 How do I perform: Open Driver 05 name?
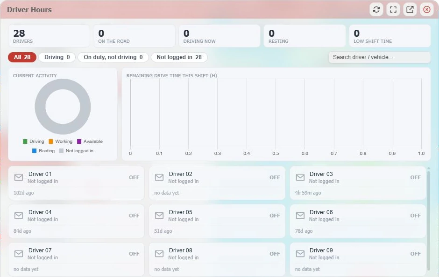(x=181, y=212)
